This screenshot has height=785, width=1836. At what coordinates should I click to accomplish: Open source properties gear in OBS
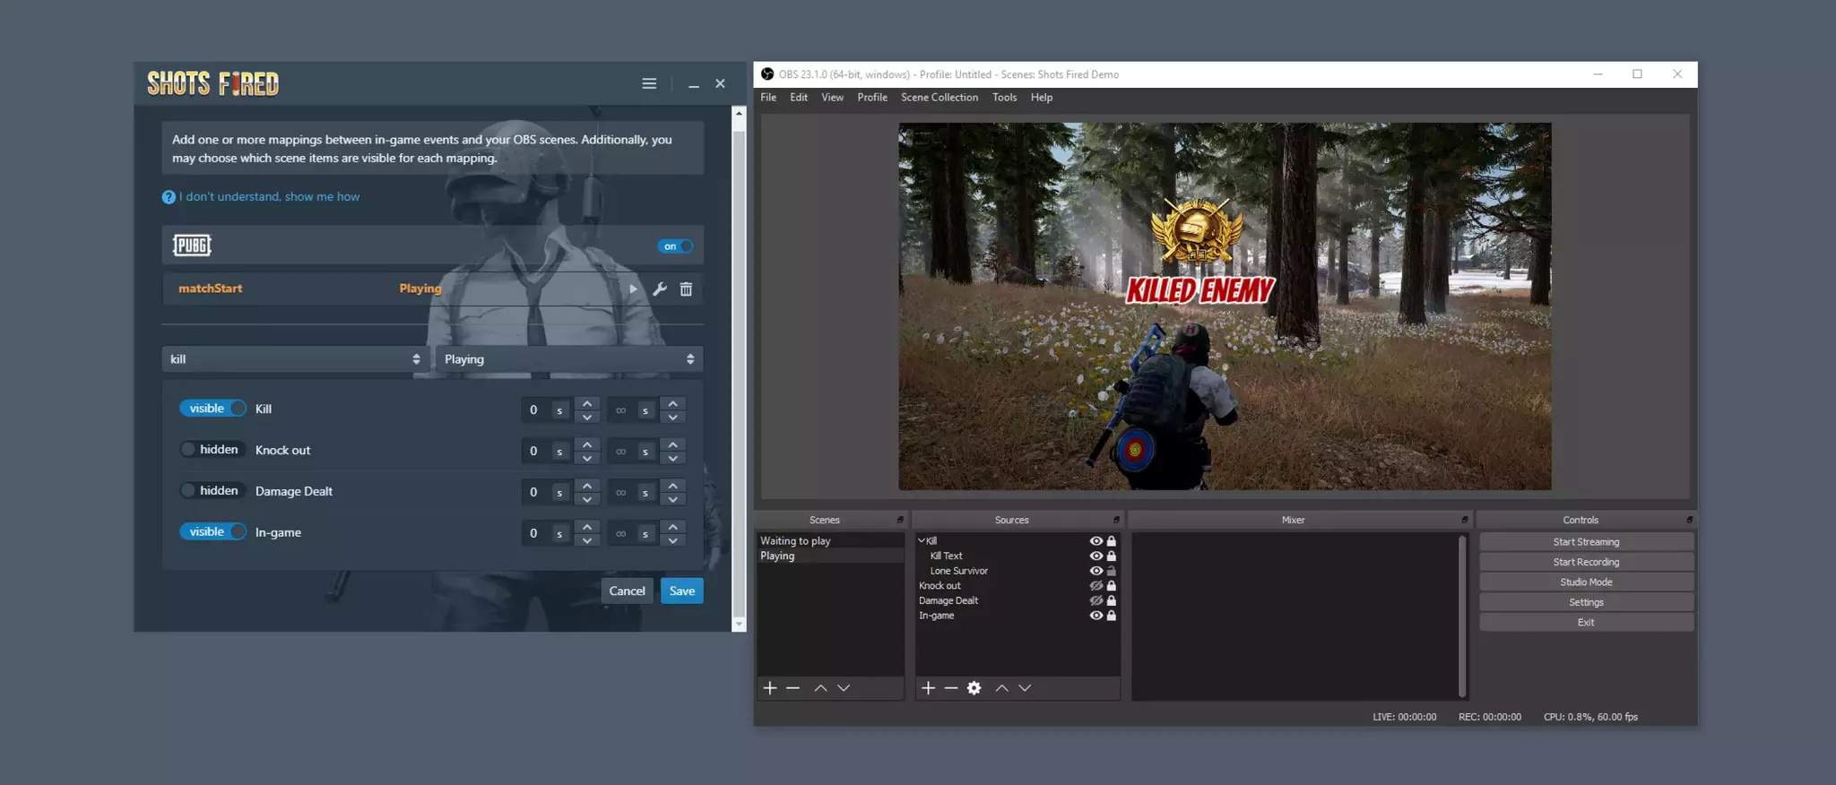[974, 688]
